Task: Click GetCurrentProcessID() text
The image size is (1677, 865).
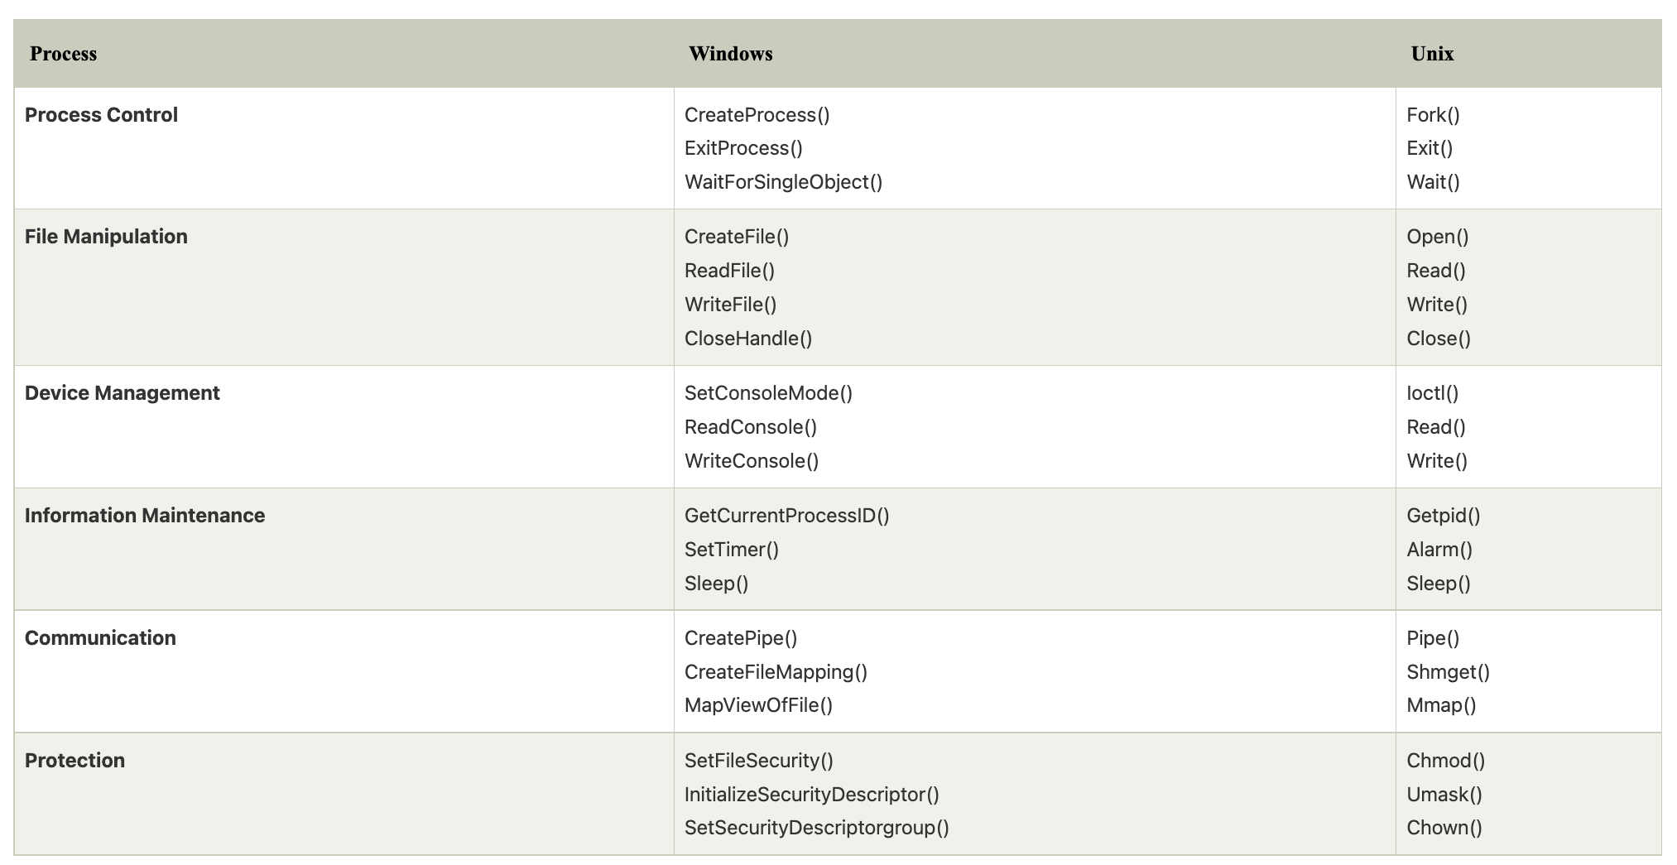Action: pyautogui.click(x=786, y=516)
